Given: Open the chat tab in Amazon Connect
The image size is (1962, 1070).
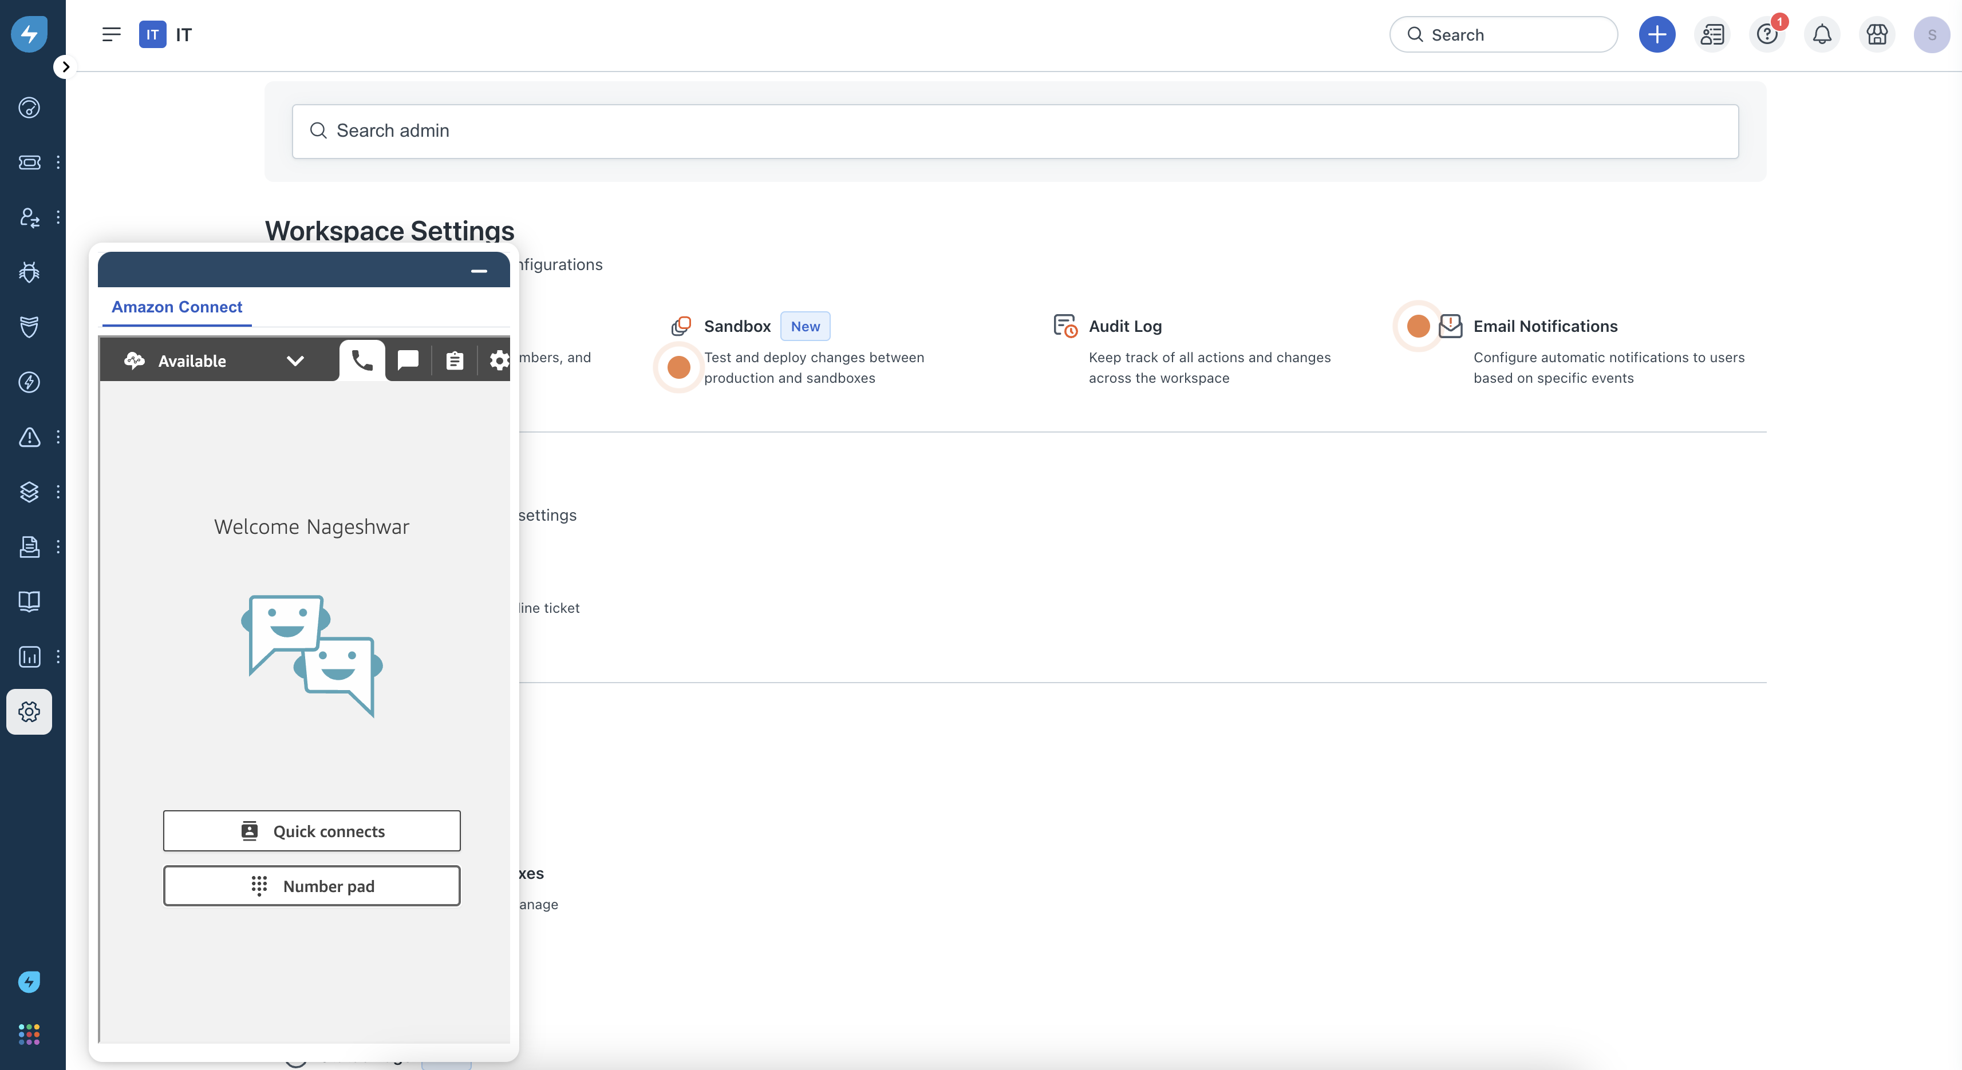Looking at the screenshot, I should tap(408, 360).
